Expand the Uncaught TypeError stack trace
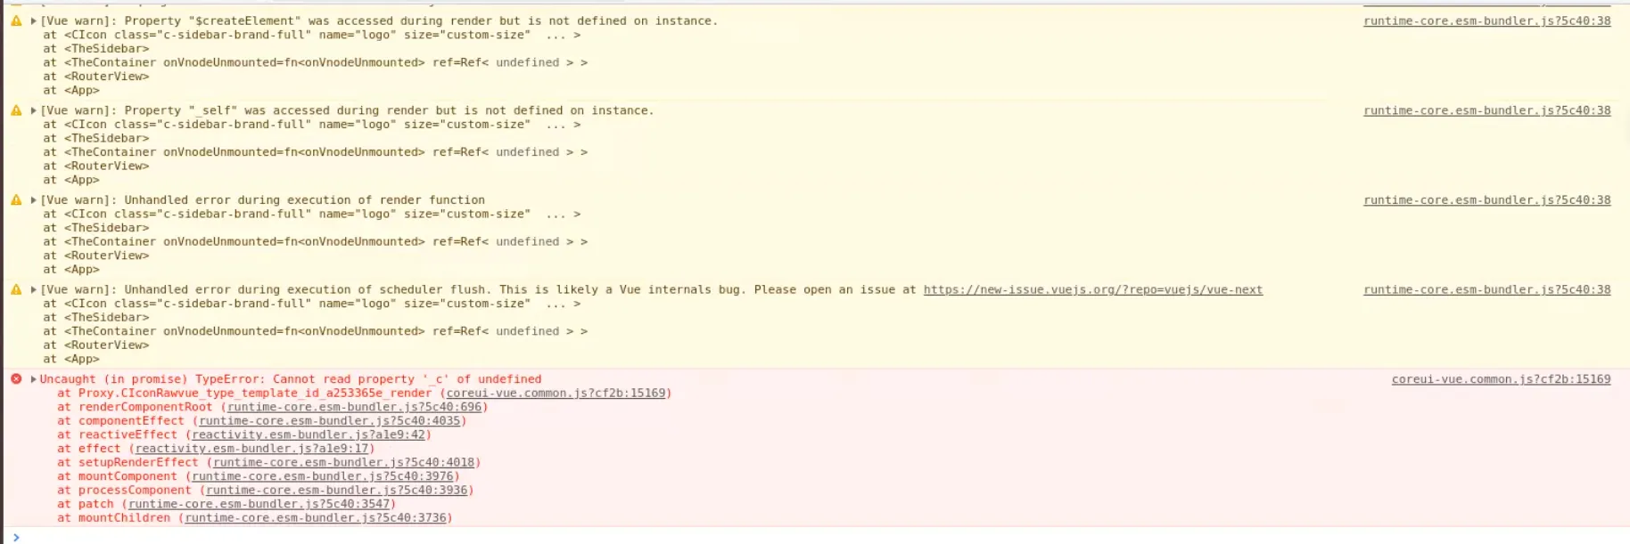The height and width of the screenshot is (544, 1630). [x=34, y=379]
